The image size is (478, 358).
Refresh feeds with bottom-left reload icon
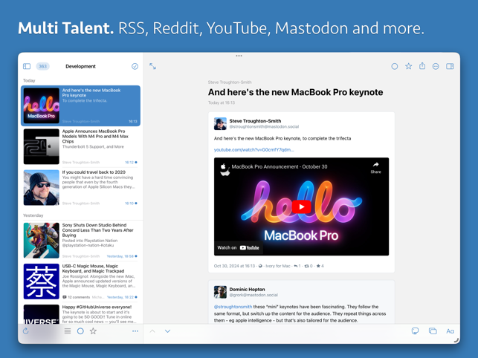[x=26, y=331]
